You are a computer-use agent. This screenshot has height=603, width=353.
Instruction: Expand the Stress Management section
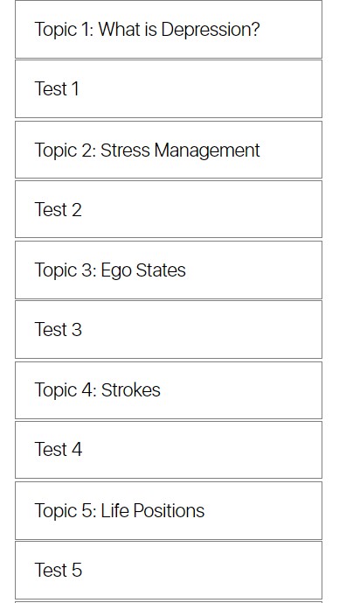[x=169, y=150]
